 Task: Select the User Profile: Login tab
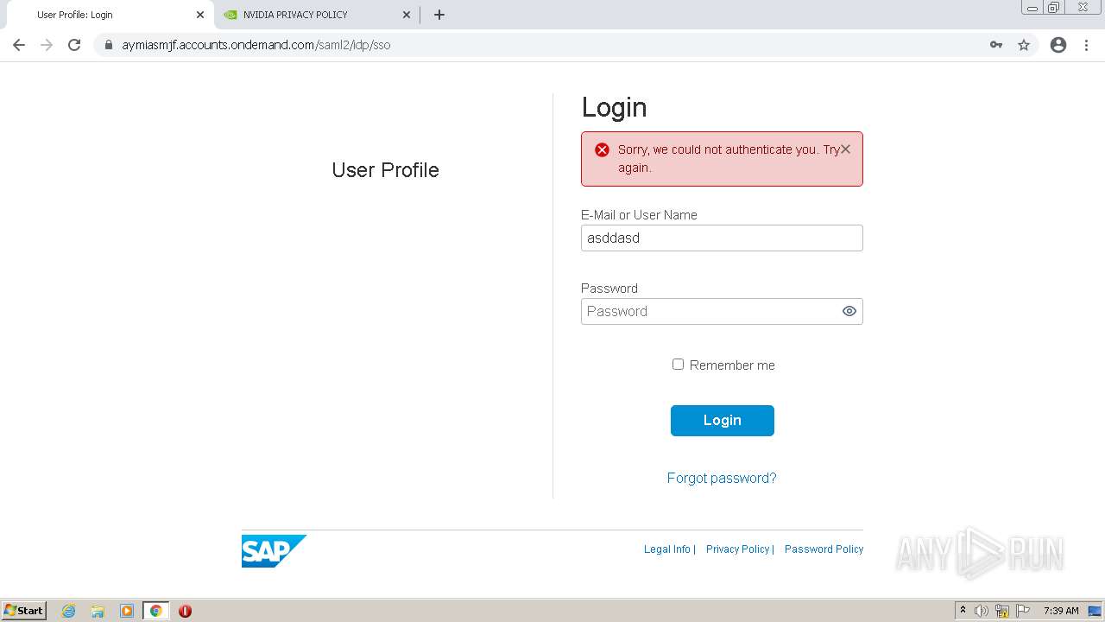point(109,15)
